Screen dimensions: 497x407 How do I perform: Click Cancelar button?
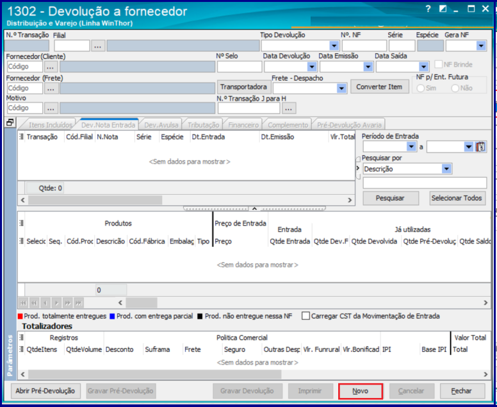(x=411, y=391)
